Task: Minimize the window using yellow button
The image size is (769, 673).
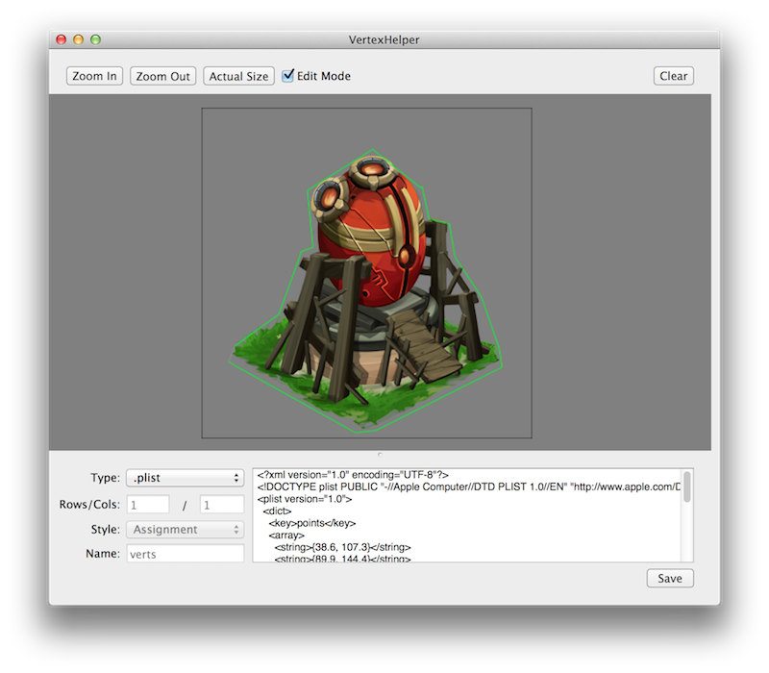Action: [x=79, y=39]
